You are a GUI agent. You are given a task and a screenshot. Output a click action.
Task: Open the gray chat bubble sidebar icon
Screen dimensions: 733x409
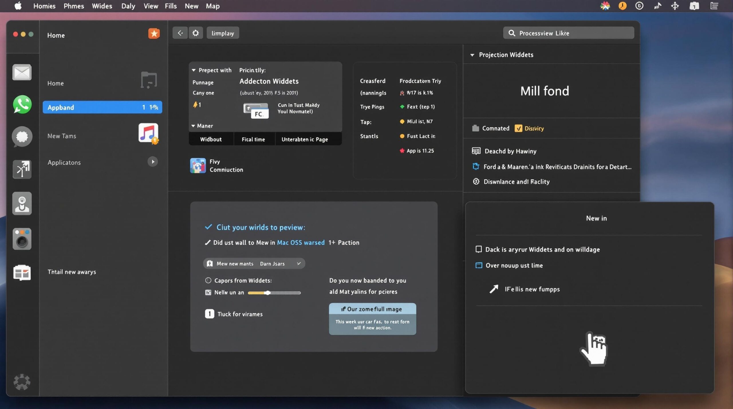[22, 136]
